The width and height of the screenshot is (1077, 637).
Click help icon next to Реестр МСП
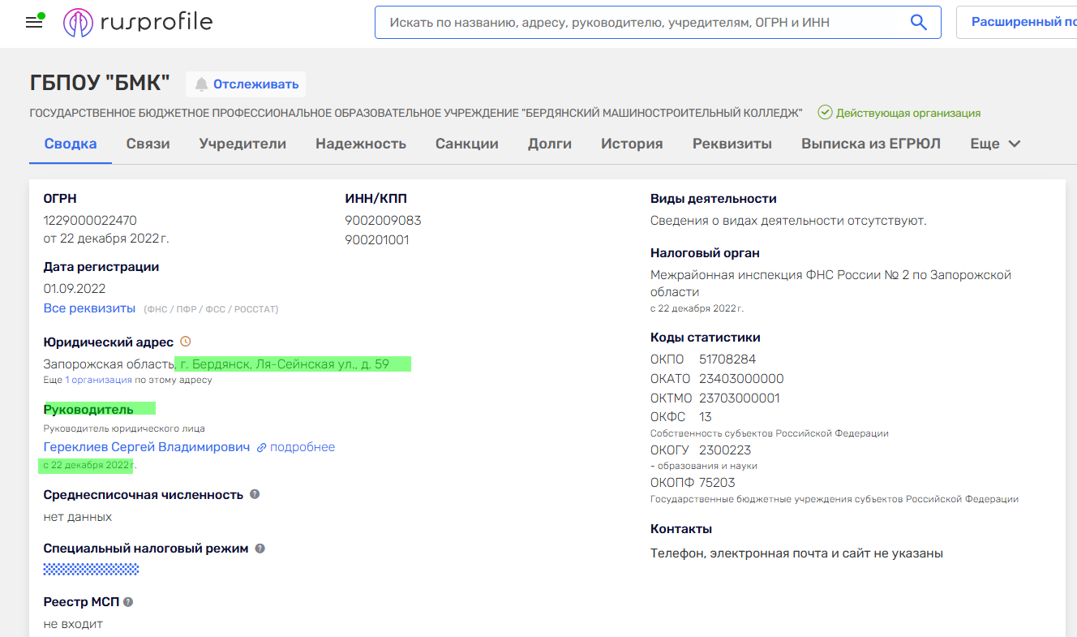(128, 602)
